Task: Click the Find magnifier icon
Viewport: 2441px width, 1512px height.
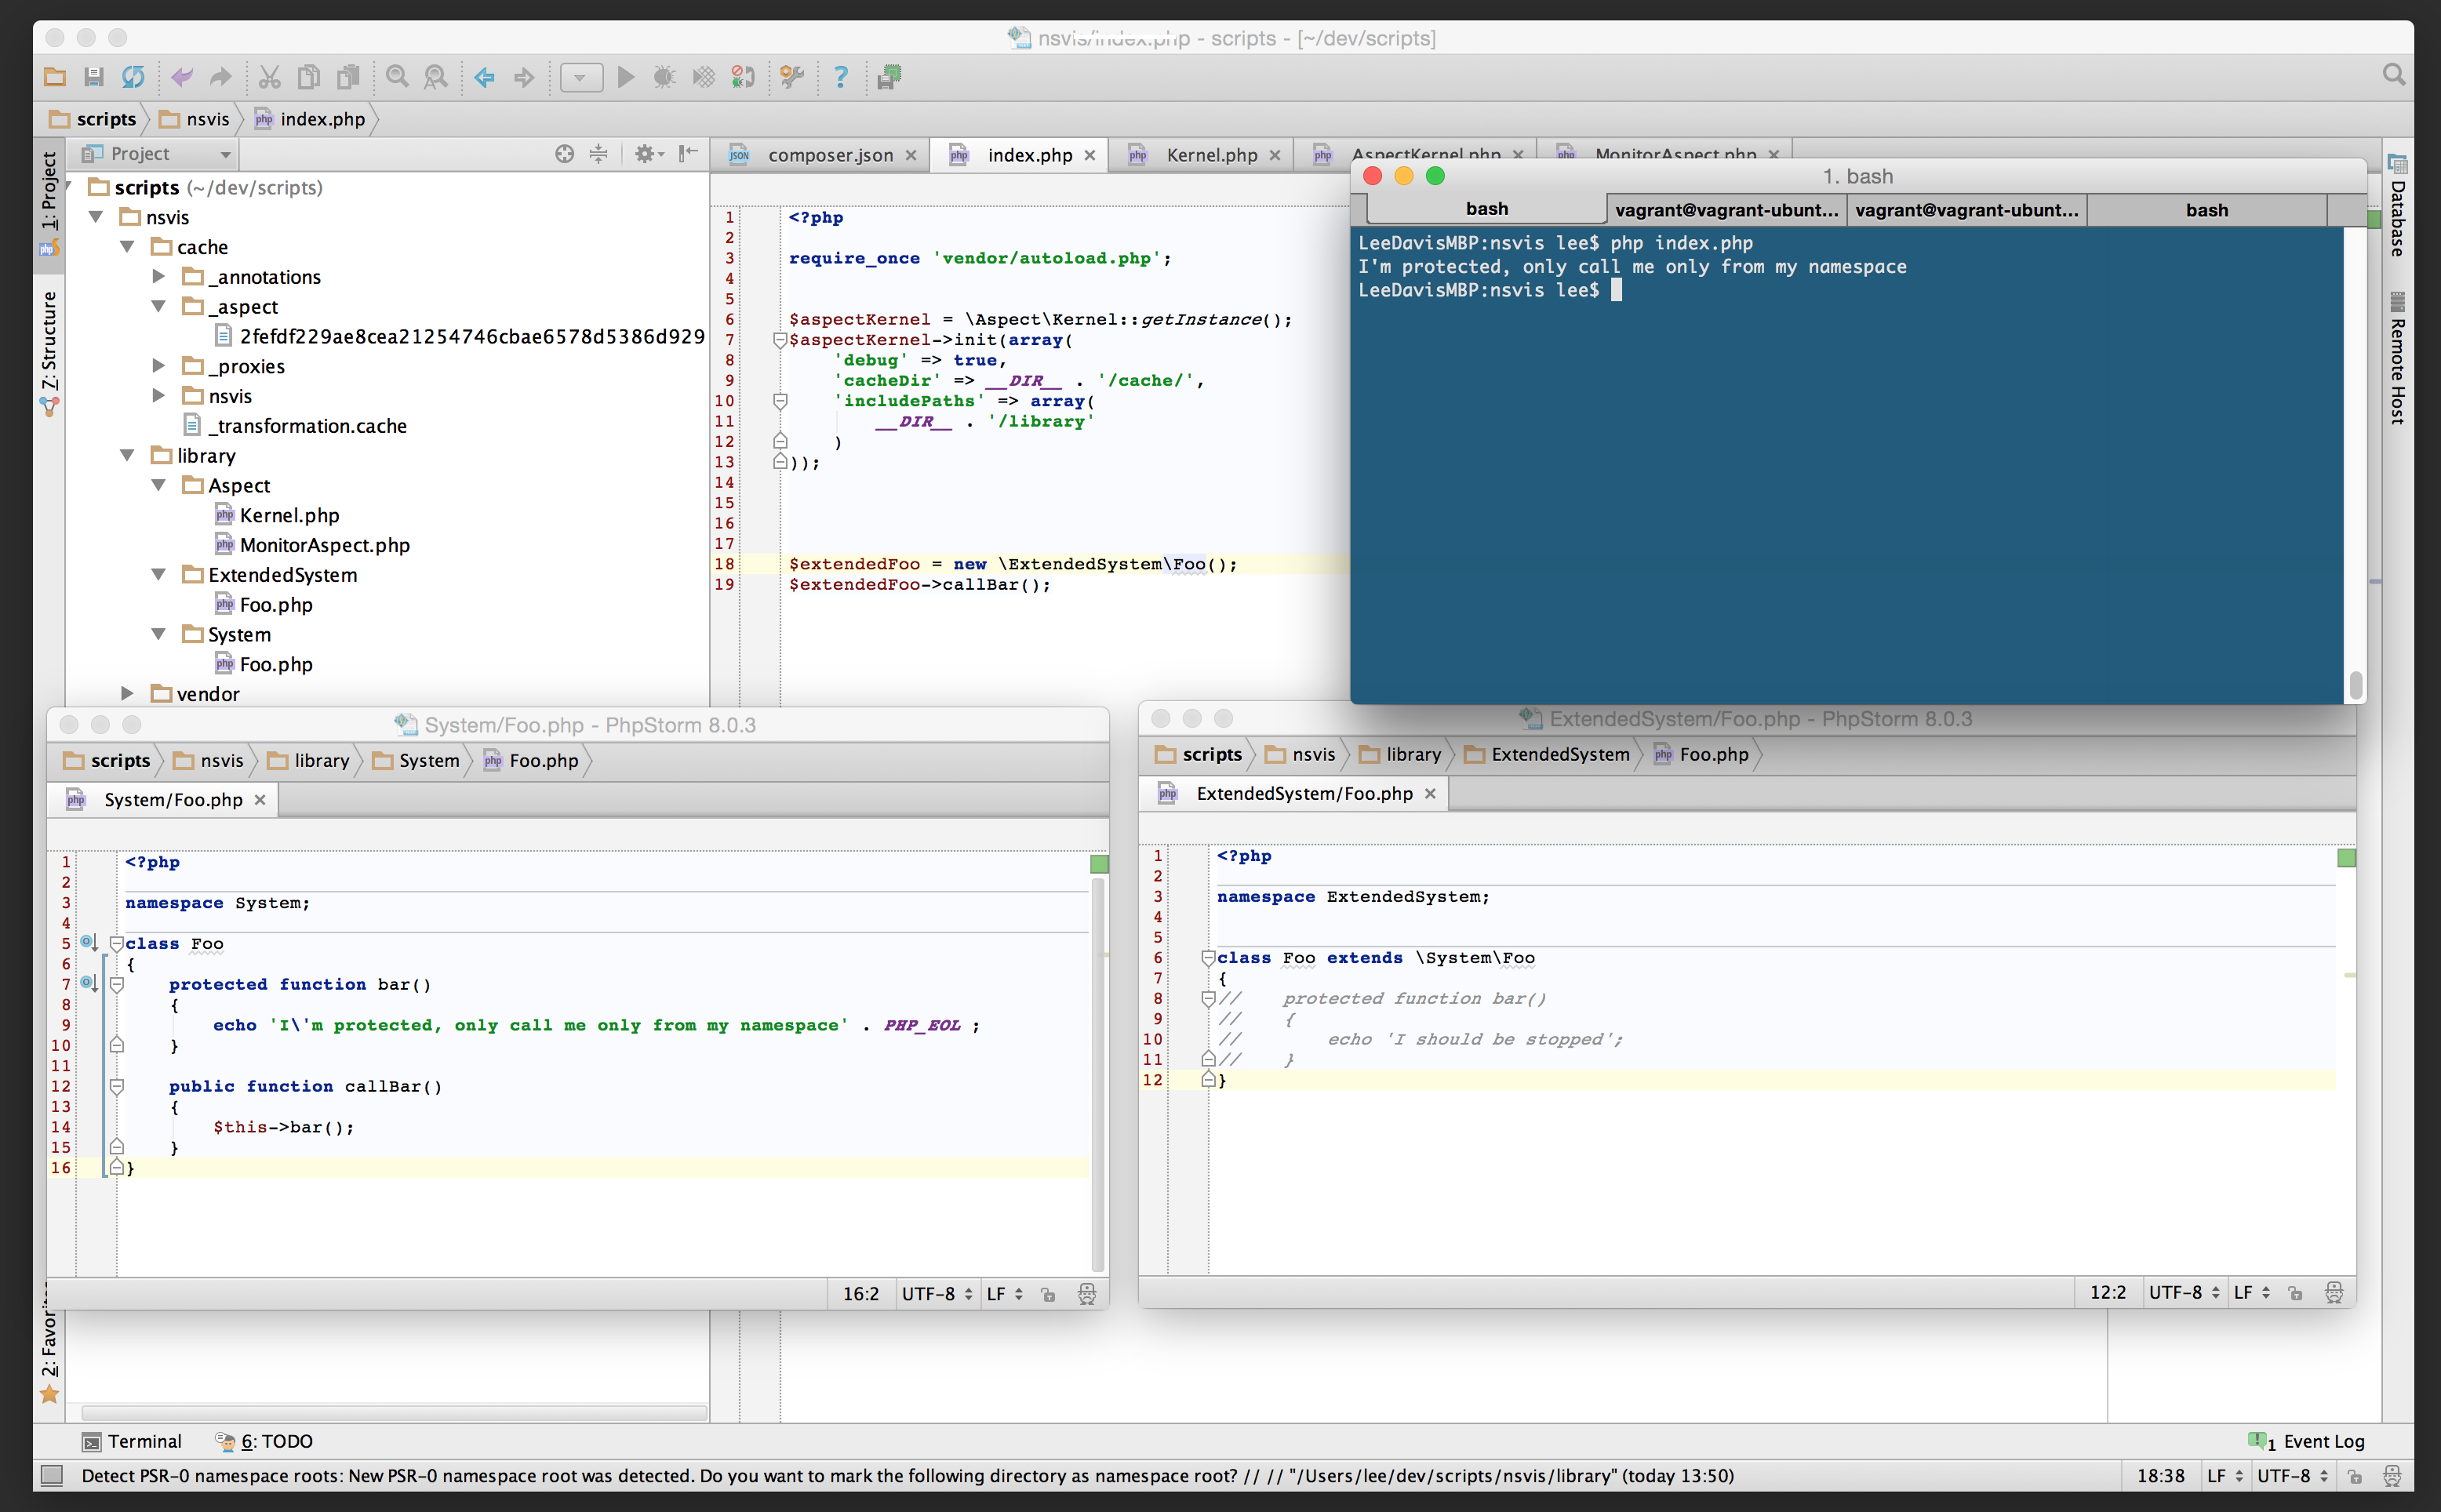Action: pyautogui.click(x=397, y=77)
